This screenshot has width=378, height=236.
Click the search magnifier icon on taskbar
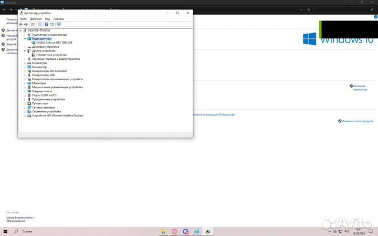coord(17,231)
